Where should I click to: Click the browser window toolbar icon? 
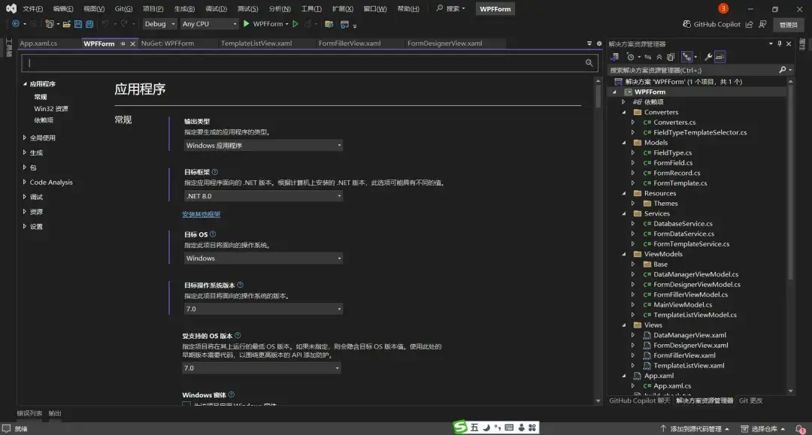pos(344,24)
